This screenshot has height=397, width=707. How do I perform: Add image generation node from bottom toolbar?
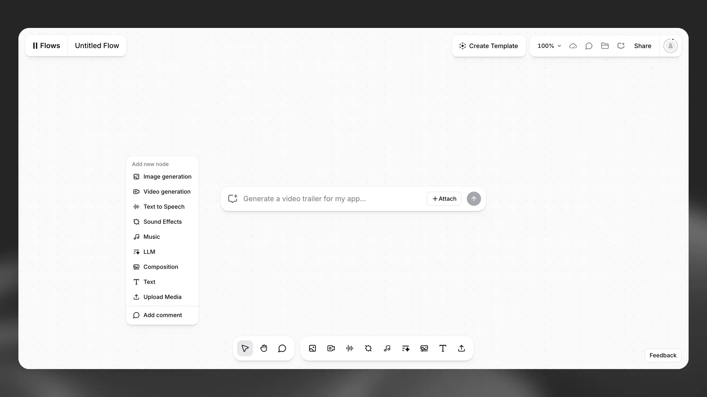[x=312, y=348]
